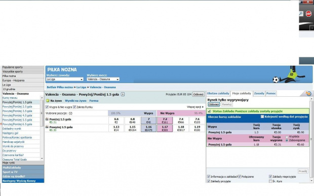Click the 1.19 odds cell
Screen dimensions: 314x196
[x=197, y=128]
